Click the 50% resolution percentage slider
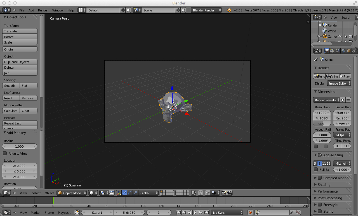The height and width of the screenshot is (216, 358). pyautogui.click(x=322, y=124)
